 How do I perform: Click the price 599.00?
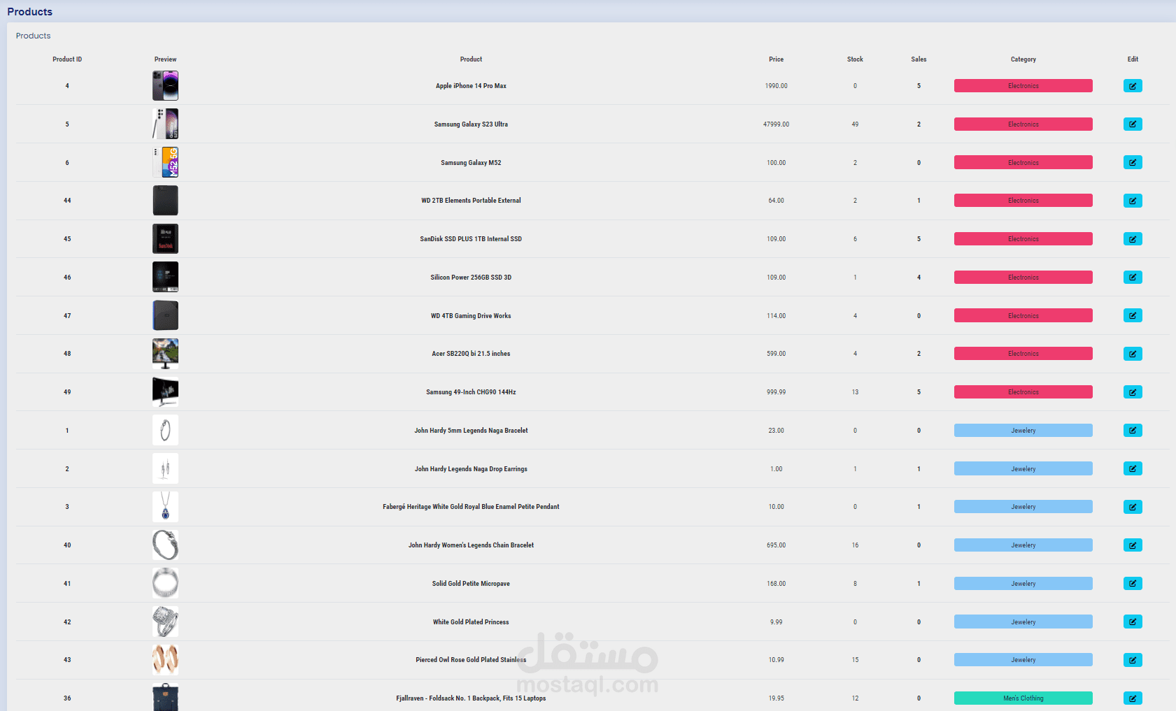(x=776, y=354)
